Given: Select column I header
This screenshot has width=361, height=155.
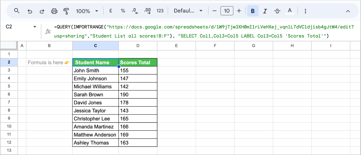Looking at the screenshot, I should [331, 46].
